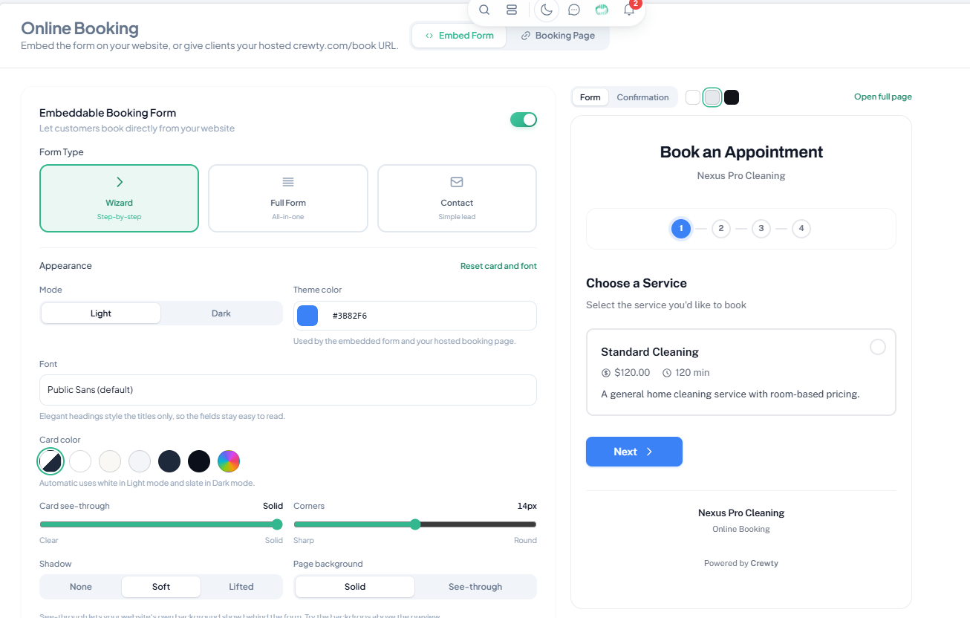Click the green round icon beside the bell
This screenshot has width=970, height=618.
click(x=602, y=10)
